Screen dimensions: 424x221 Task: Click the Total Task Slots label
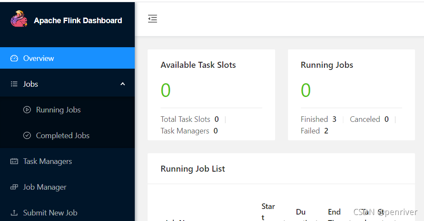click(x=185, y=119)
